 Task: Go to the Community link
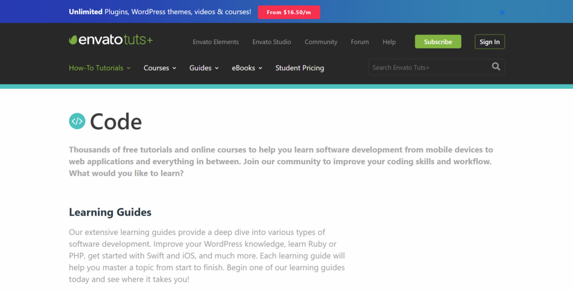click(321, 42)
